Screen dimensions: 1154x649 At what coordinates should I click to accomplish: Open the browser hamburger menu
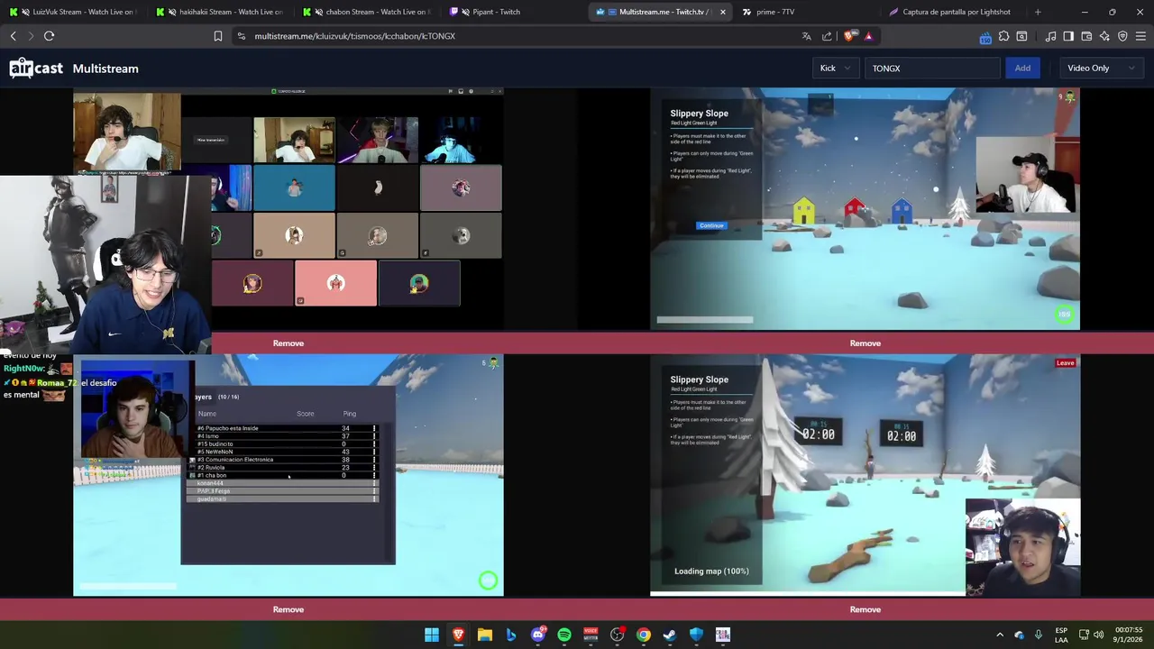click(x=1140, y=36)
